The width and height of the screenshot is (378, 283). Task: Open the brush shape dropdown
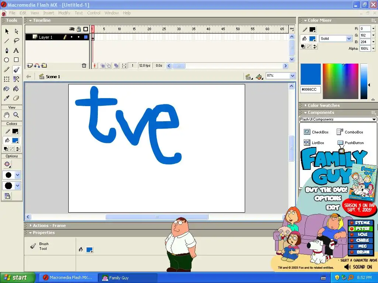(17, 186)
